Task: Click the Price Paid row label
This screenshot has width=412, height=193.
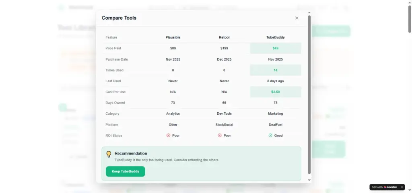Action: (113, 49)
